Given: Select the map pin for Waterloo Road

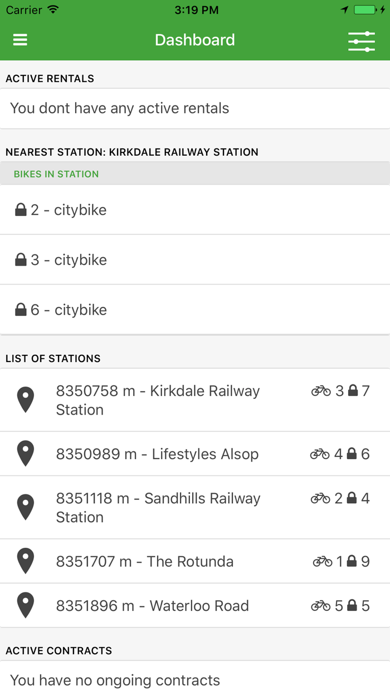Looking at the screenshot, I should click(25, 605).
